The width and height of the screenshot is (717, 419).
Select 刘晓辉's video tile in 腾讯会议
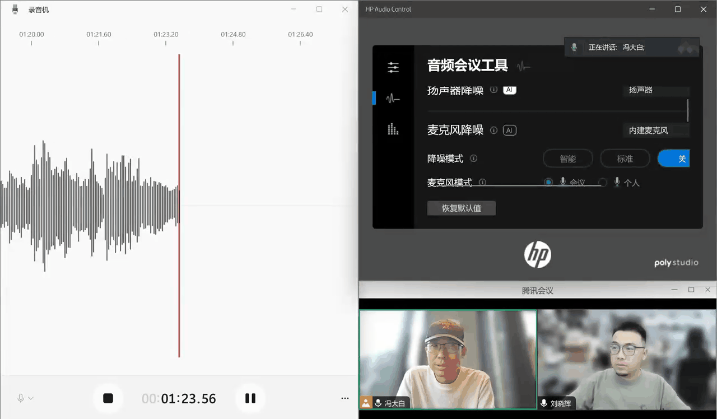click(x=627, y=360)
